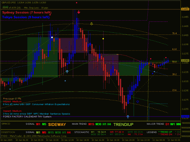
Task: Click the 11 Jun 02:30 time axis label
Action: 174,140
